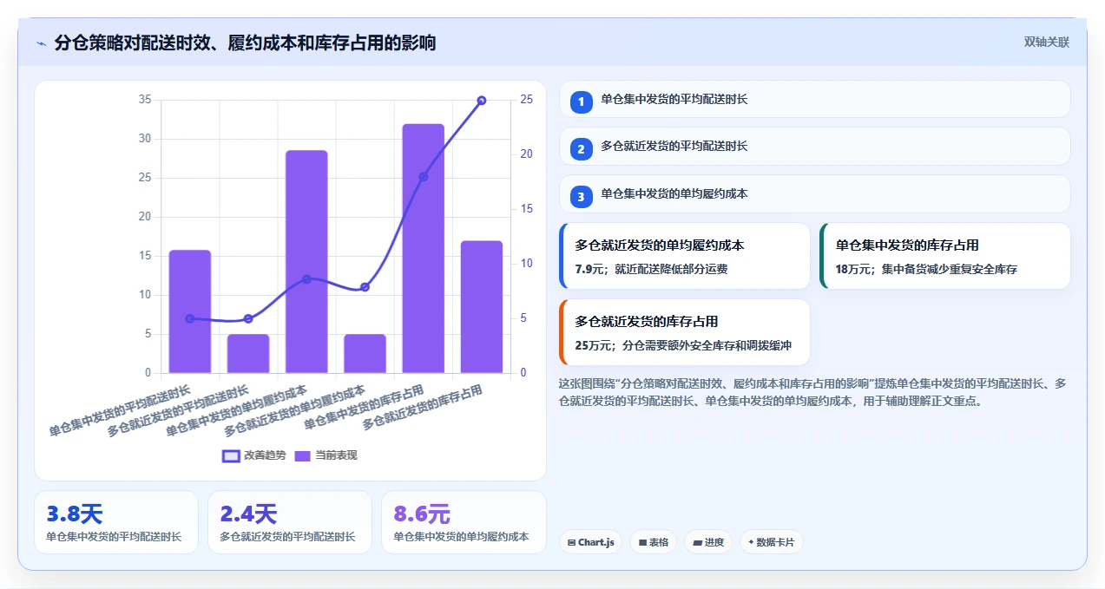1105x589 pixels.
Task: Click the 8.6元 metric value
Action: (x=422, y=514)
